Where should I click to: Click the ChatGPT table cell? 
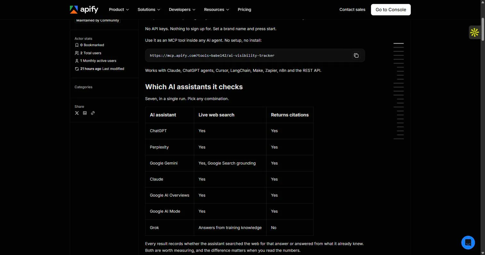click(169, 131)
